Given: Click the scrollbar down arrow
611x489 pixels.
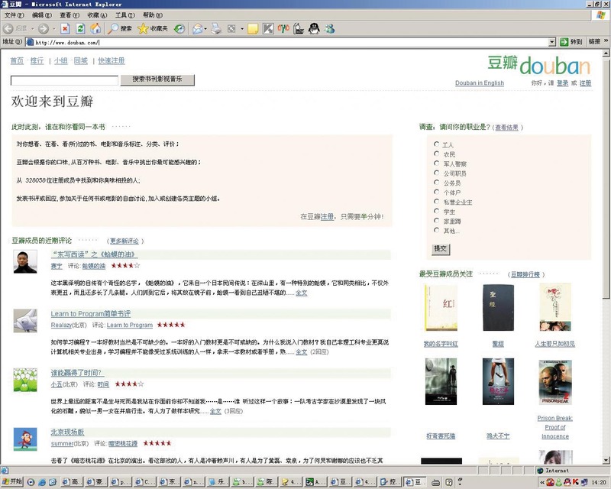Looking at the screenshot, I should pos(606,460).
